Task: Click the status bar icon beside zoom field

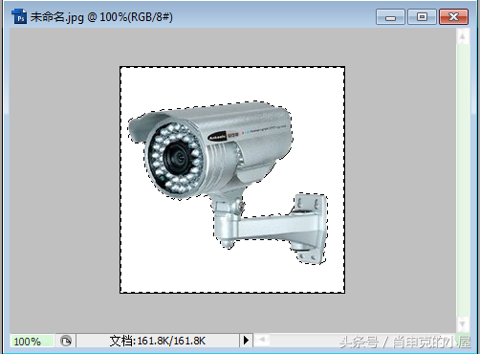Action: [66, 341]
